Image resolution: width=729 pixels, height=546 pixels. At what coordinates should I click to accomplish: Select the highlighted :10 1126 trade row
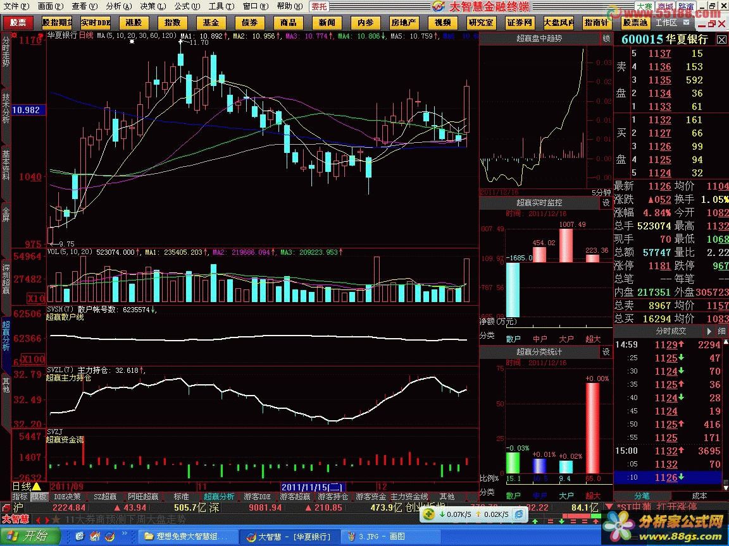click(x=667, y=477)
